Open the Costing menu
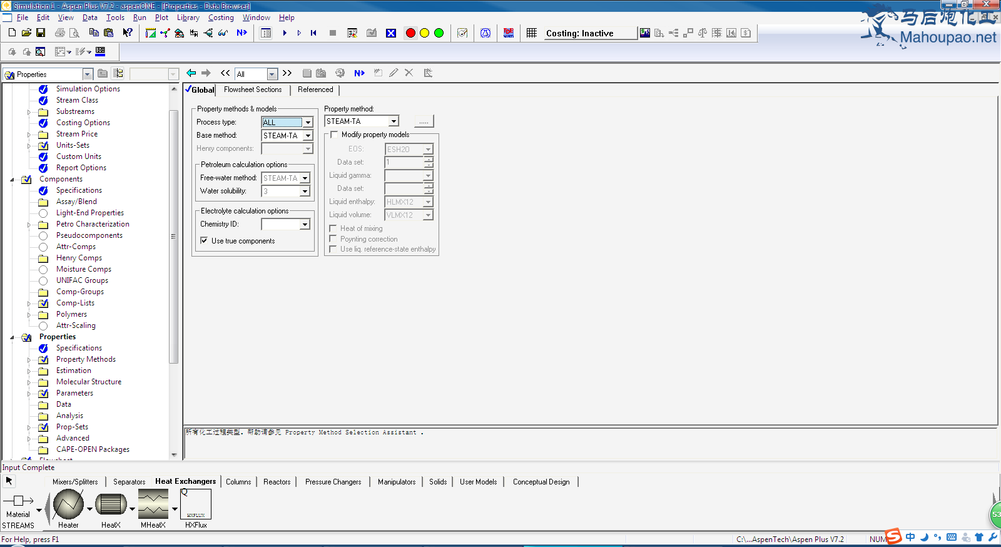This screenshot has height=547, width=1001. pyautogui.click(x=221, y=18)
